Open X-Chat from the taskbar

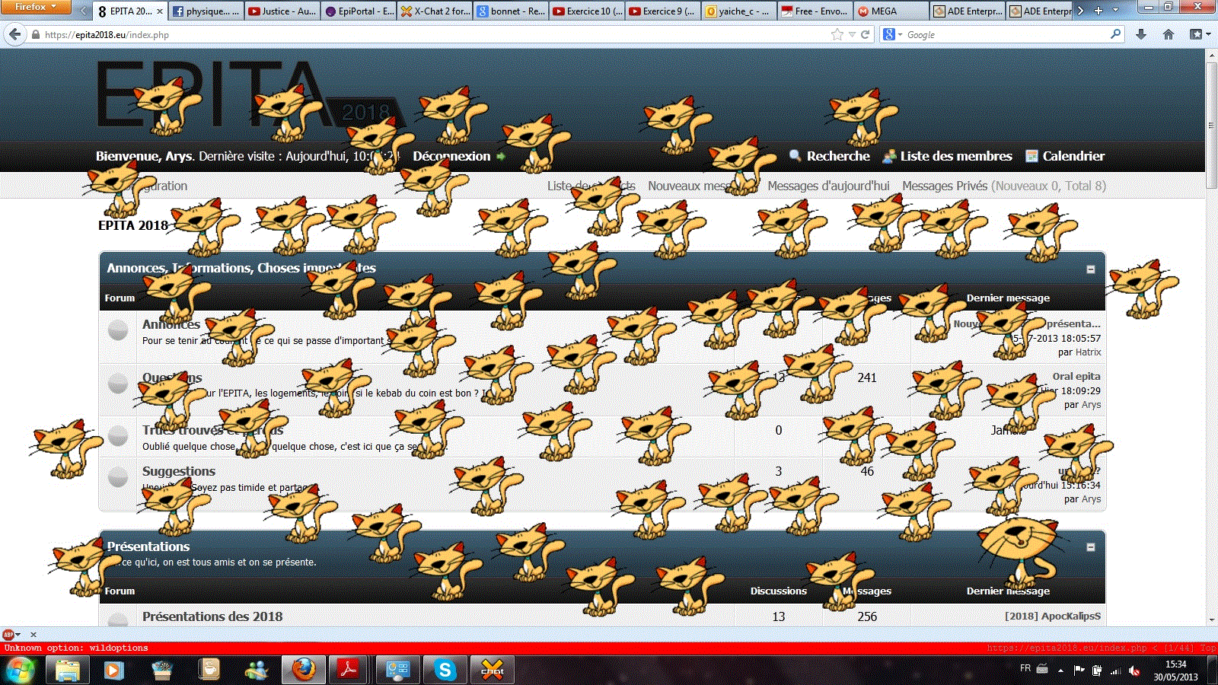pyautogui.click(x=493, y=670)
